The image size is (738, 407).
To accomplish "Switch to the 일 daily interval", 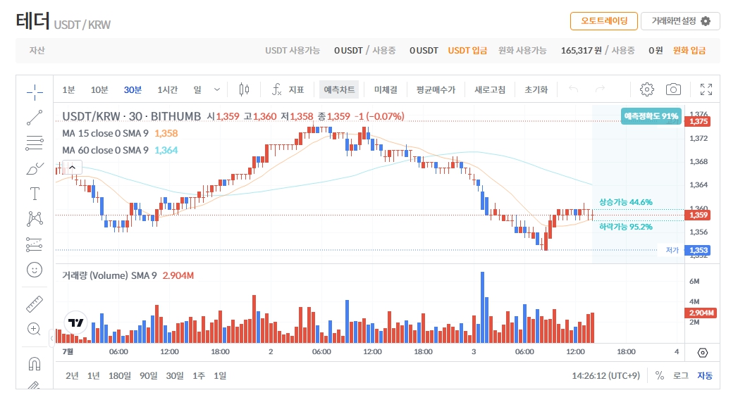I will point(197,89).
